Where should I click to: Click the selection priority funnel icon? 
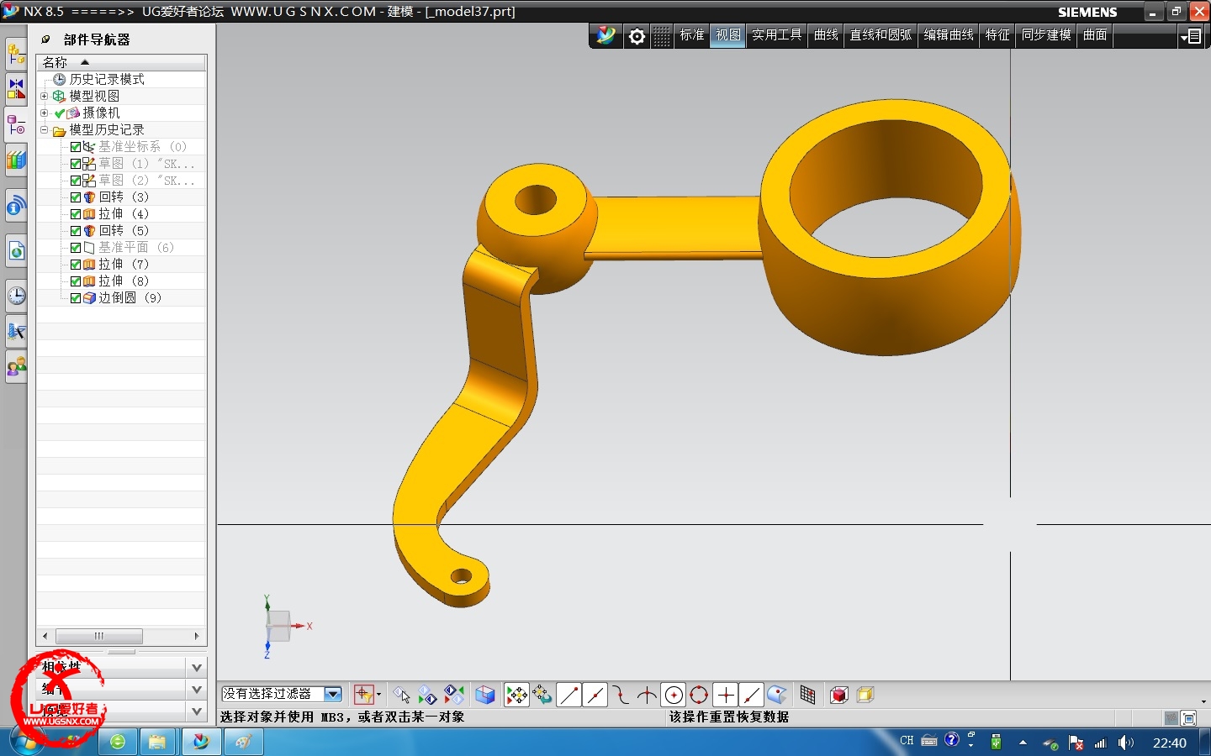[x=363, y=695]
